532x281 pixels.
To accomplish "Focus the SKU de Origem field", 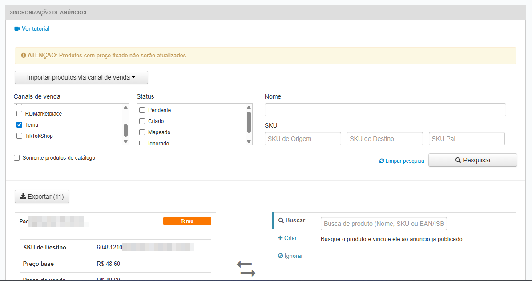I will click(302, 139).
